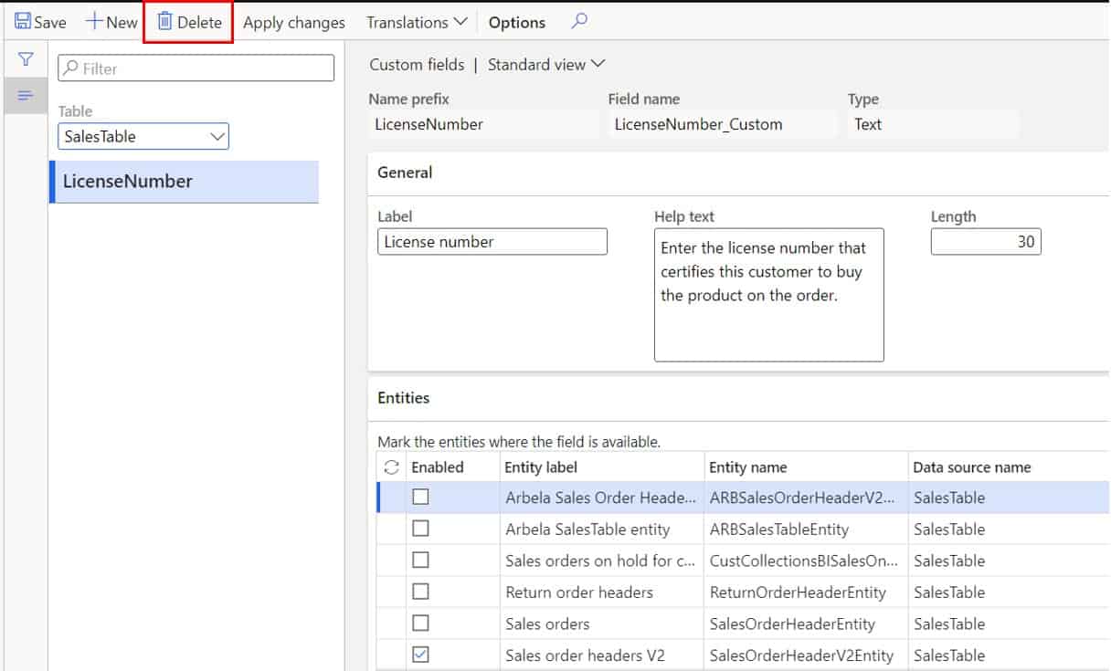
Task: Click the Apply changes button
Action: coord(294,21)
